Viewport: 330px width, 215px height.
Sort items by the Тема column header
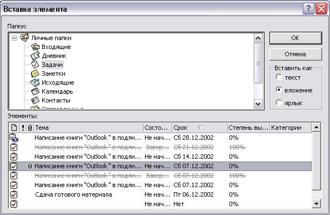88,128
